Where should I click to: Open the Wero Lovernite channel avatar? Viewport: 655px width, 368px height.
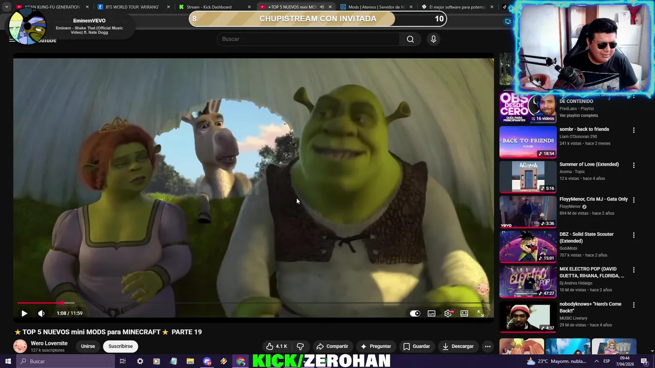20,347
